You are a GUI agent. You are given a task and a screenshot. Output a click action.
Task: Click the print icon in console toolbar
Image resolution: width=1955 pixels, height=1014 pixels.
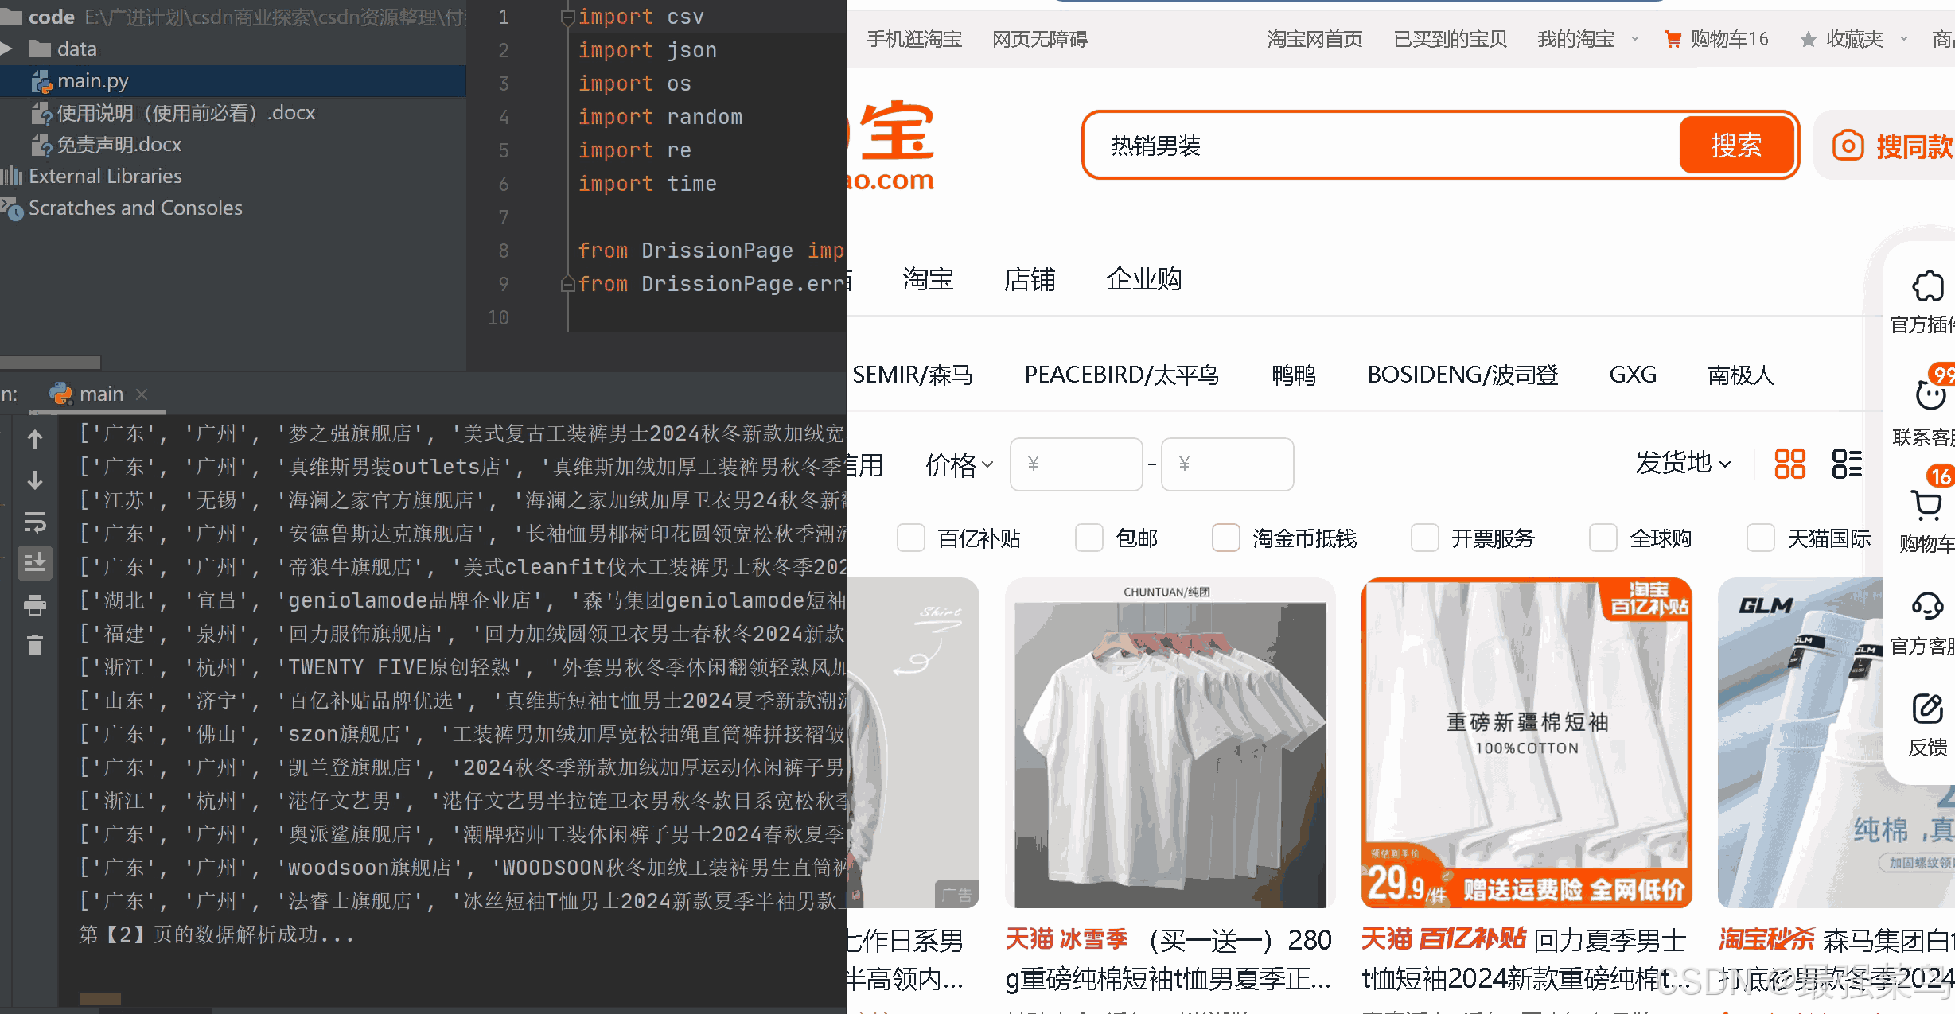[35, 605]
